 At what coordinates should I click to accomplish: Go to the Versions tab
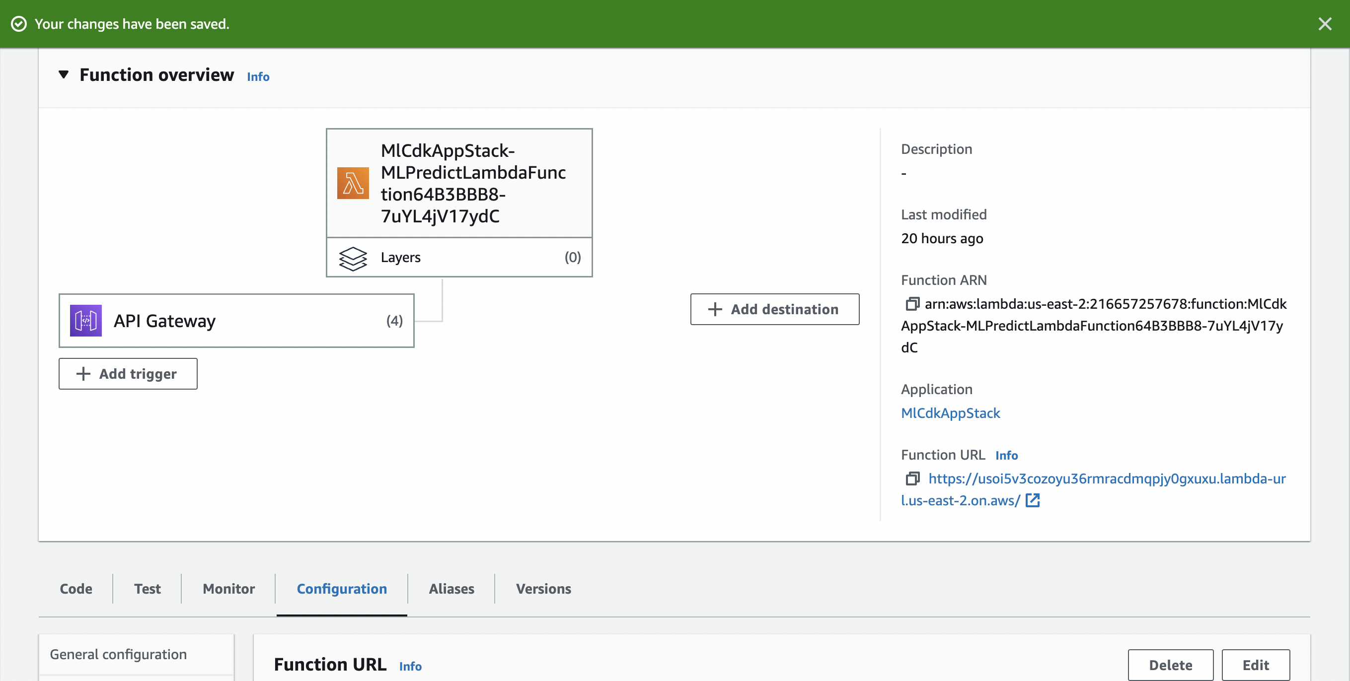[543, 589]
